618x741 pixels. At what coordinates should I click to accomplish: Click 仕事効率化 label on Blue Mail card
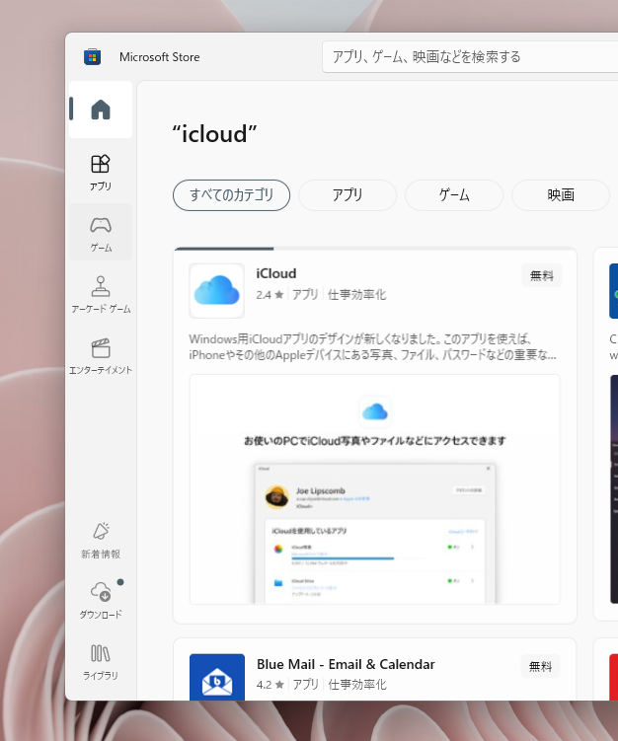point(357,685)
